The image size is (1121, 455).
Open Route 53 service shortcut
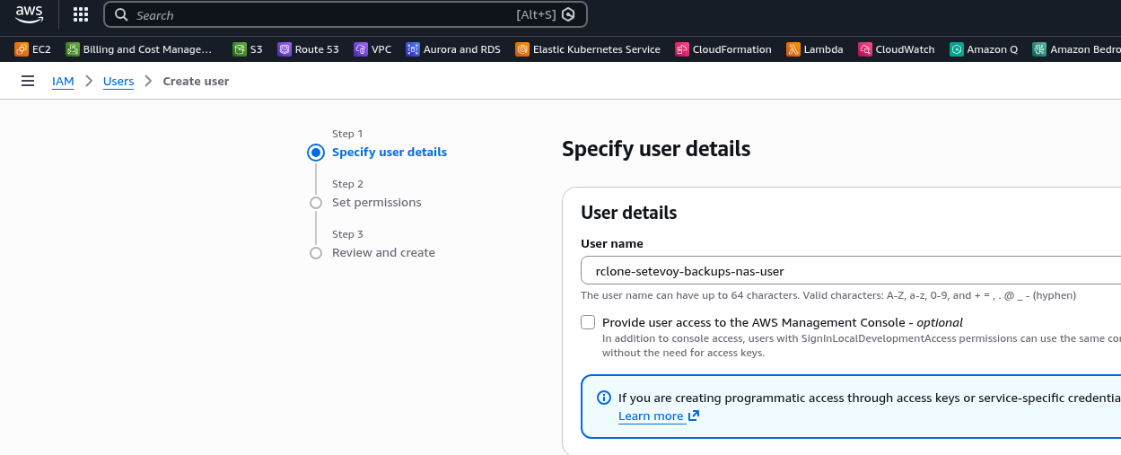coord(308,49)
